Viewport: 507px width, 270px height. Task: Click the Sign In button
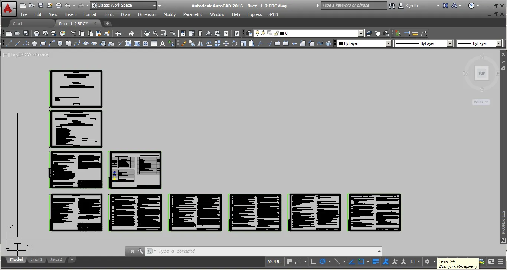[408, 6]
